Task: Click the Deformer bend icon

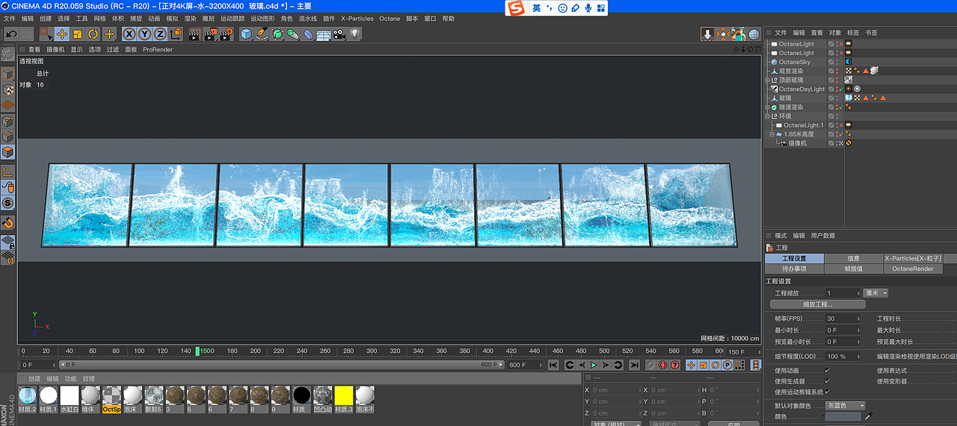Action: click(308, 34)
